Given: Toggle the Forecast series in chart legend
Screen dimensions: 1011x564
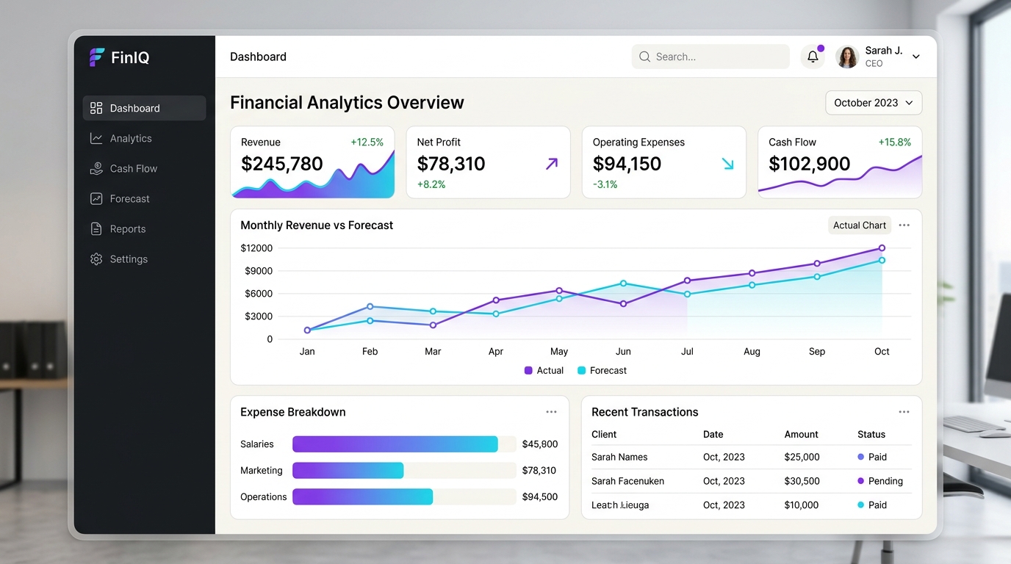Looking at the screenshot, I should pyautogui.click(x=602, y=370).
